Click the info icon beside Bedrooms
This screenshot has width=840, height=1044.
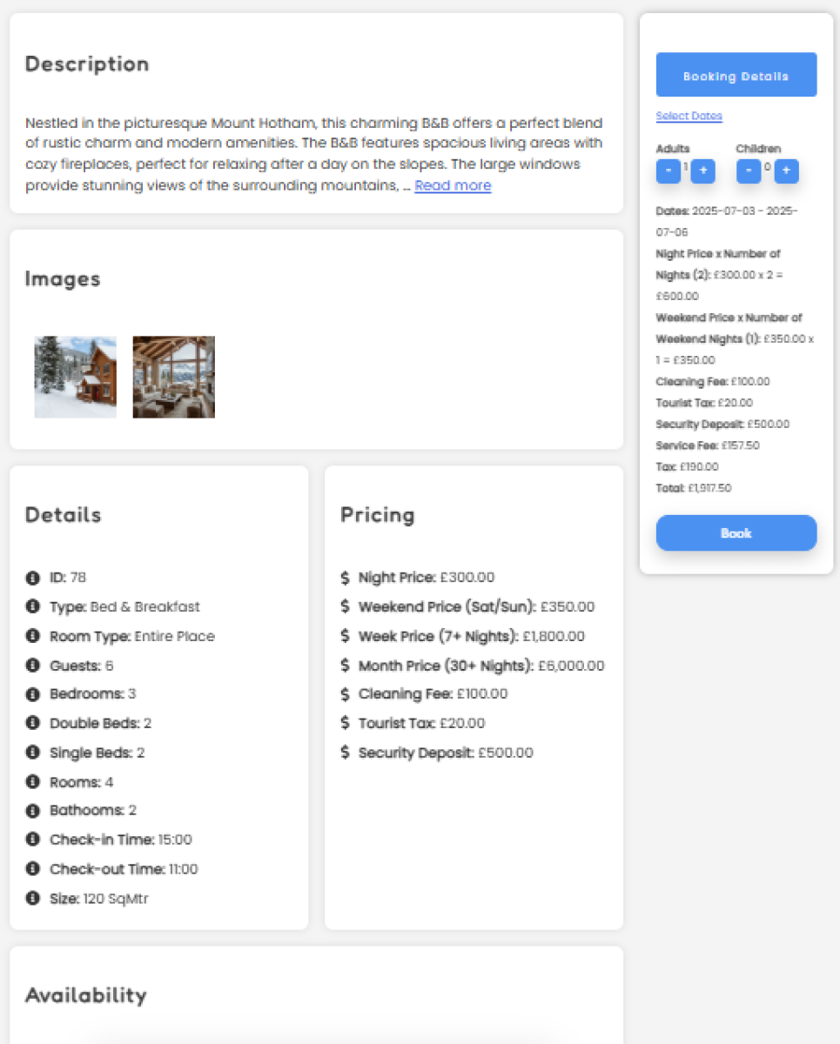click(33, 694)
